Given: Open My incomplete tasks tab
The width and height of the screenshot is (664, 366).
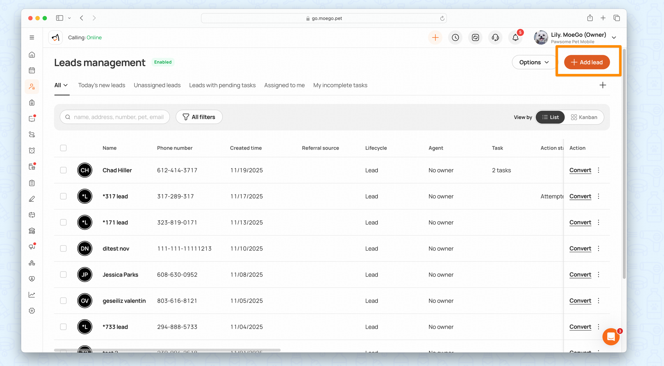Looking at the screenshot, I should [x=340, y=85].
